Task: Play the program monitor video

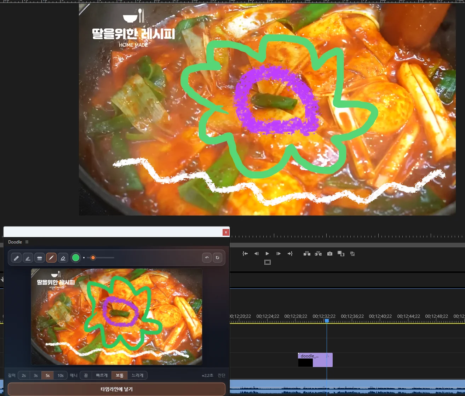Action: (x=267, y=254)
